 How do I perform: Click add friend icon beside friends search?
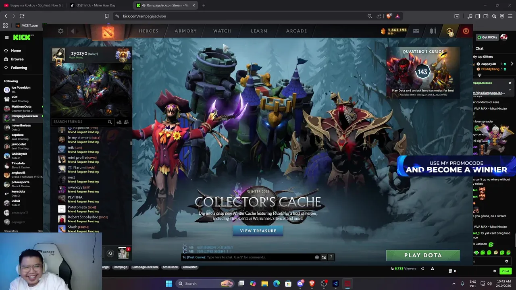[x=119, y=122]
